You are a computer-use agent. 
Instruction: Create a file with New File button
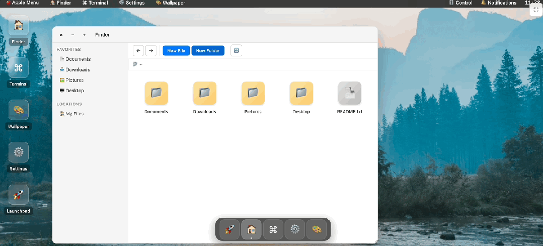point(176,50)
